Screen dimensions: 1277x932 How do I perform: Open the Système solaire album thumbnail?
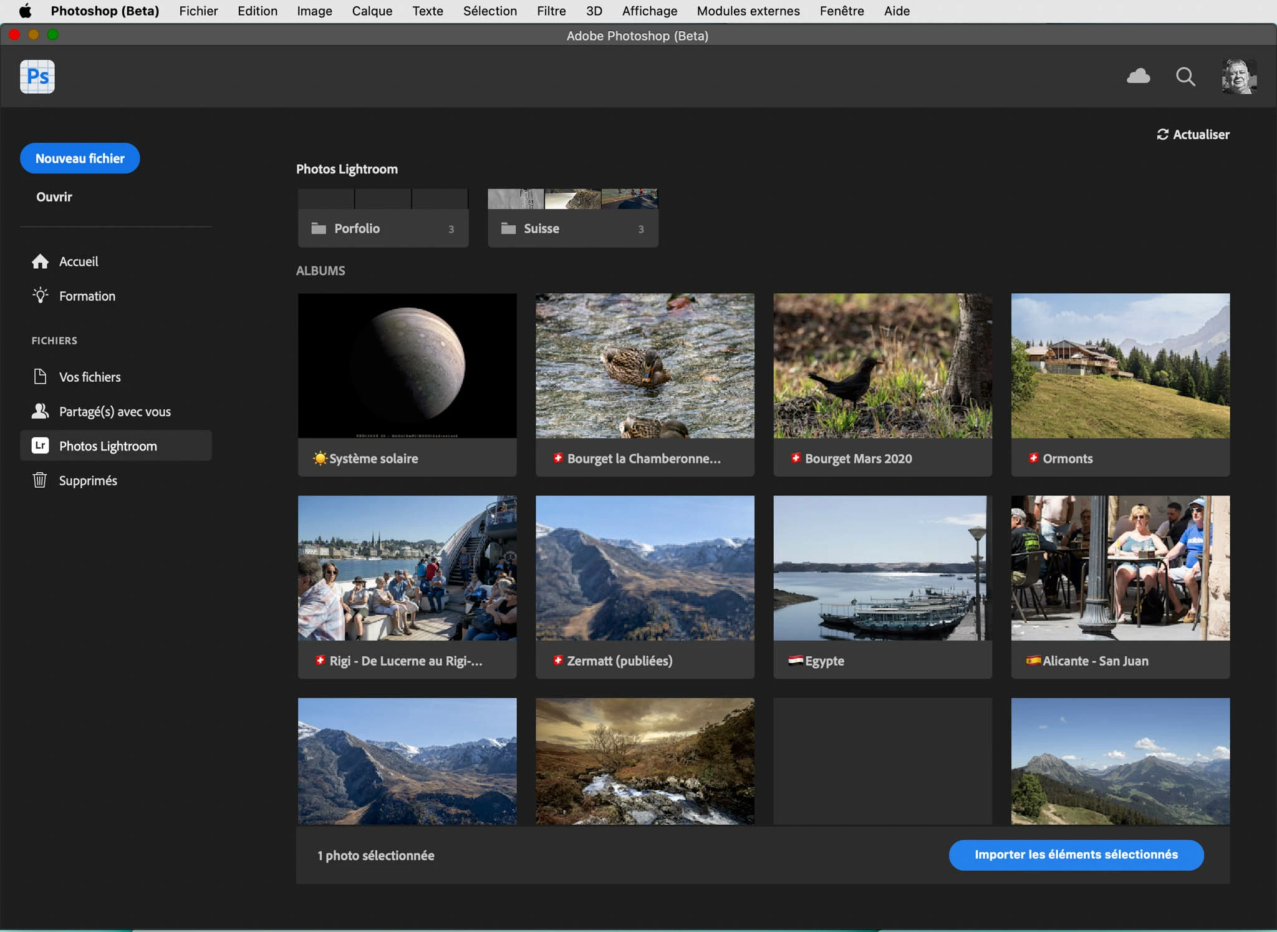pyautogui.click(x=407, y=366)
